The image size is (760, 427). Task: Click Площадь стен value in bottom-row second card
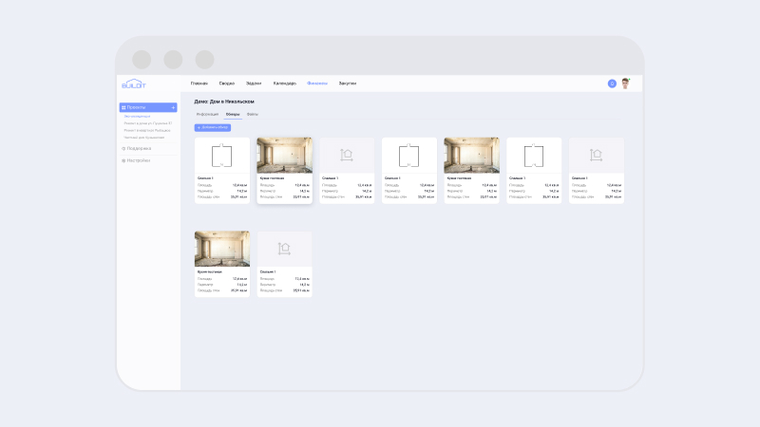(301, 291)
